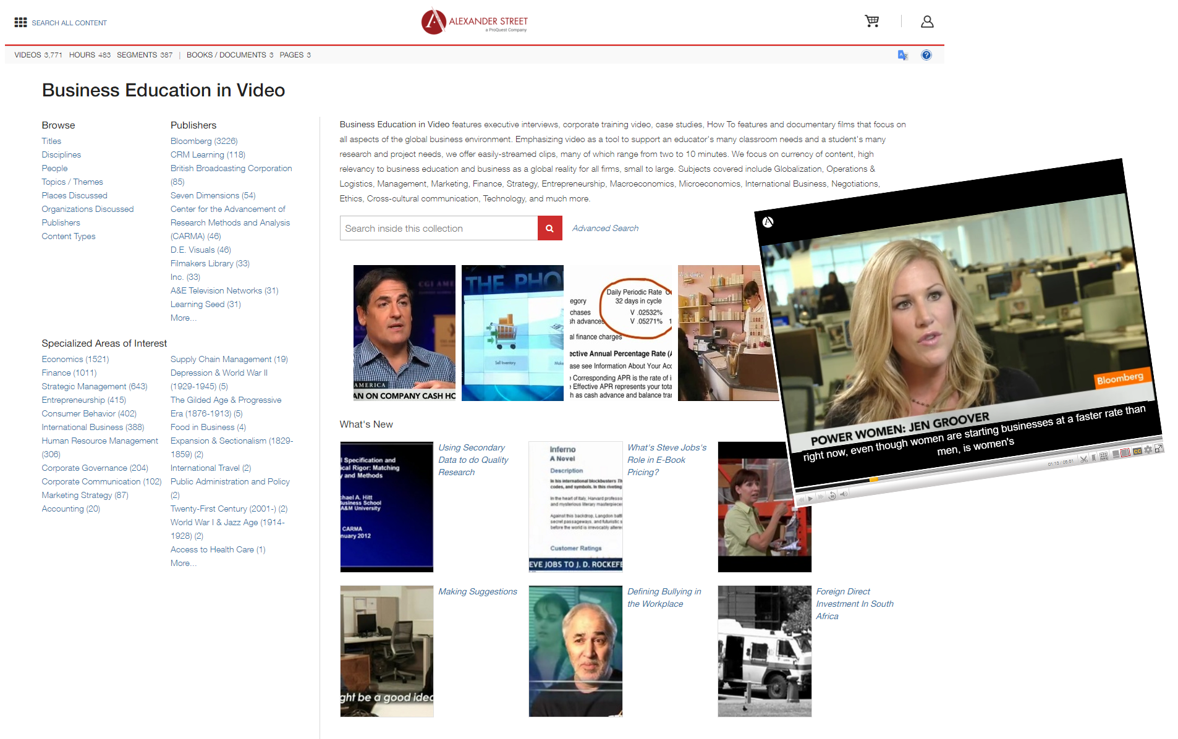Open Strategic Management (643) area
This screenshot has width=1178, height=739.
95,386
